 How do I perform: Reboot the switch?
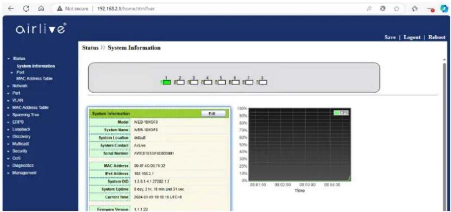click(x=437, y=37)
